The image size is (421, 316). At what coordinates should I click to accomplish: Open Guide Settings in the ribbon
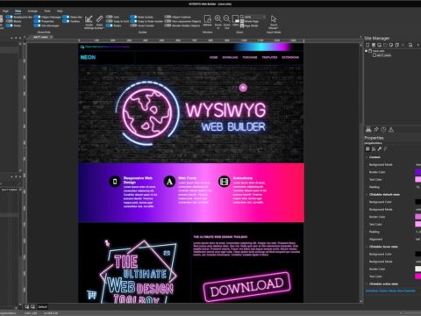pyautogui.click(x=89, y=22)
